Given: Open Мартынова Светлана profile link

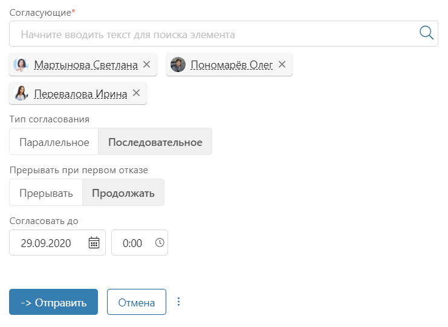Looking at the screenshot, I should [86, 65].
